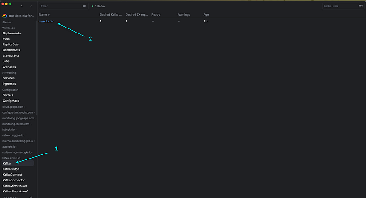Sort the table by Age column
The image size is (366, 198).
coord(206,15)
